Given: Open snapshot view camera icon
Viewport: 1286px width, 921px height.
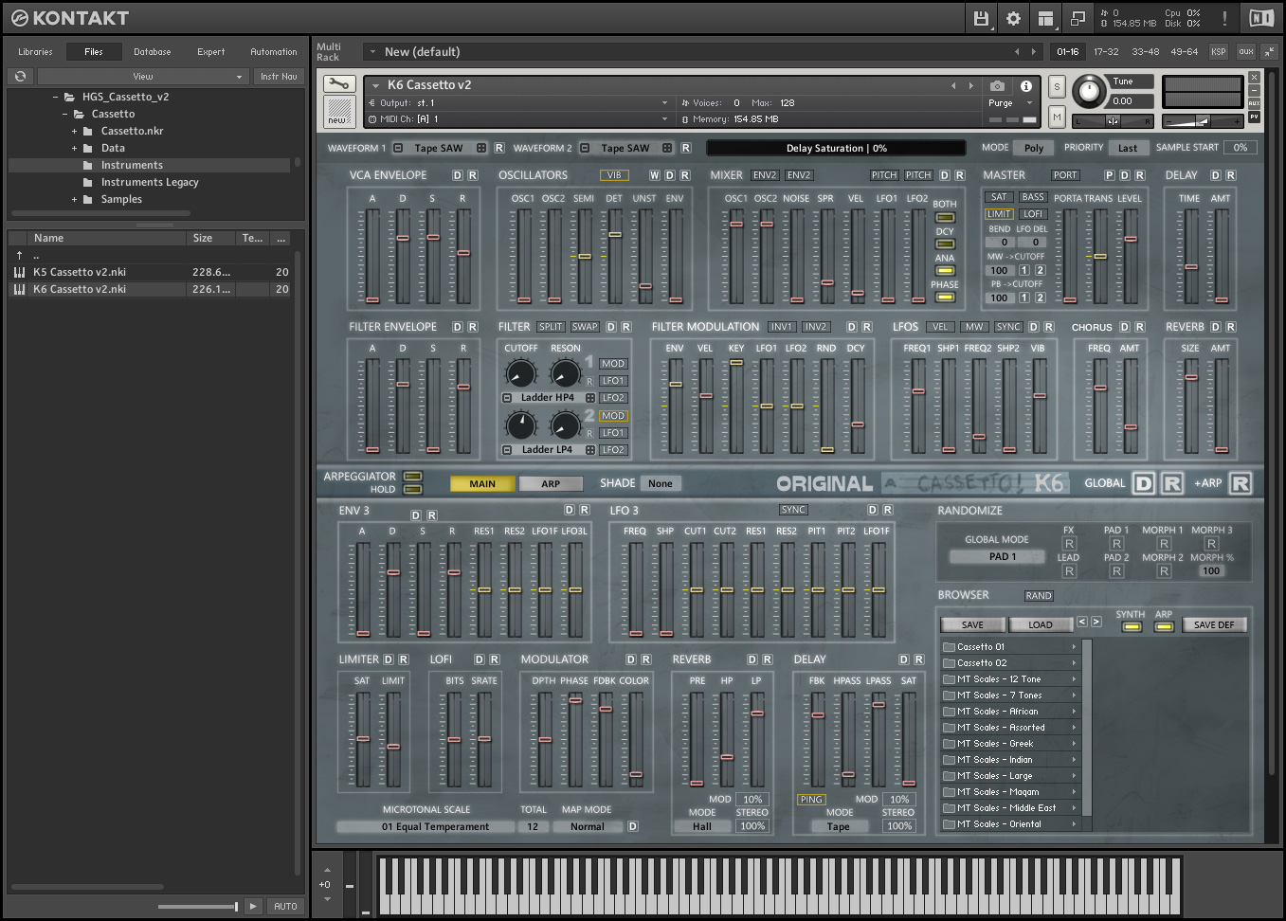Looking at the screenshot, I should coord(997,85).
